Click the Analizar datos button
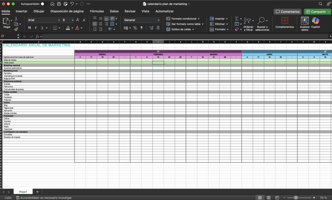Image resolution: width=332 pixels, height=200 pixels. click(x=305, y=24)
